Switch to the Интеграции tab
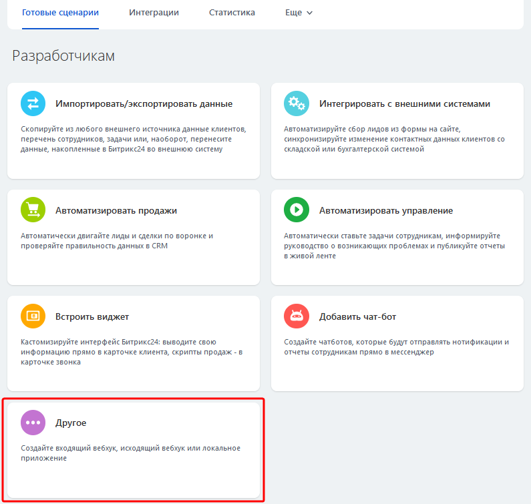The width and height of the screenshot is (531, 504). click(154, 13)
